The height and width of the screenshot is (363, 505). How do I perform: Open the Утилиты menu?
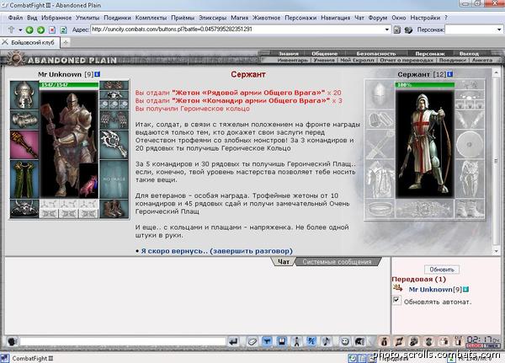(x=88, y=18)
